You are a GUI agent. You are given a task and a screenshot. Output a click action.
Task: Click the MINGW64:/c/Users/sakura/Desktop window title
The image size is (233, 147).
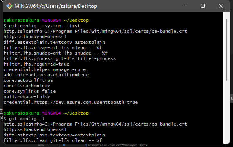pos(56,6)
